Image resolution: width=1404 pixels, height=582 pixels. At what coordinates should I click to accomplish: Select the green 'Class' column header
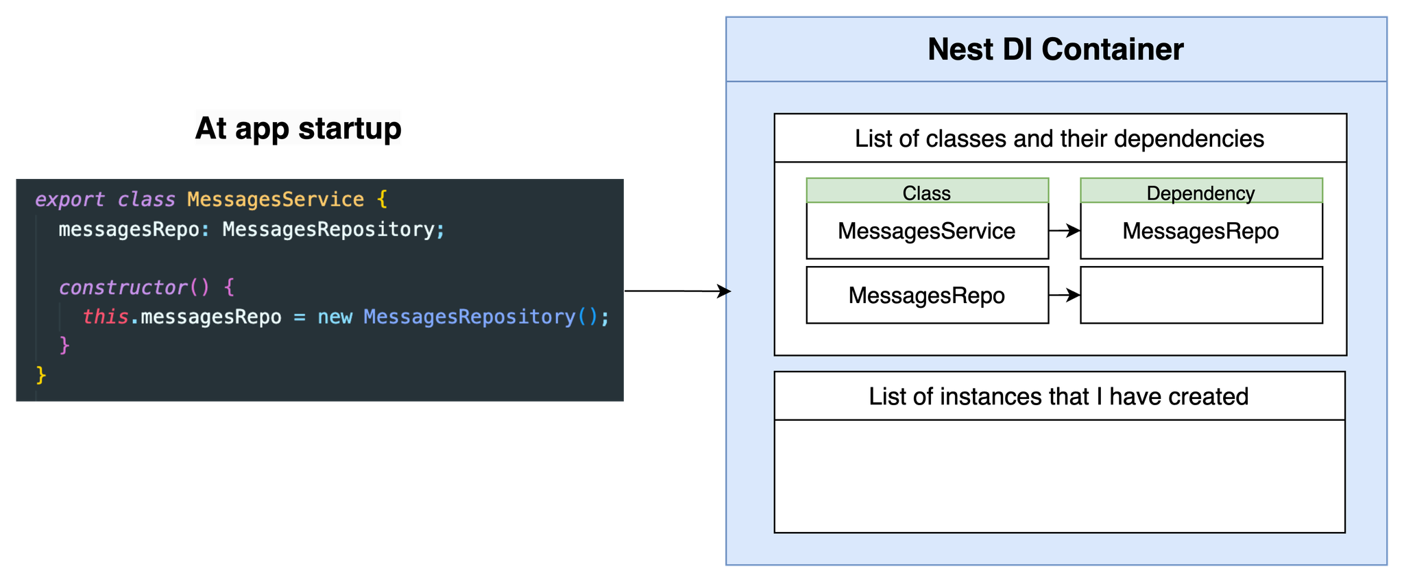(x=927, y=191)
